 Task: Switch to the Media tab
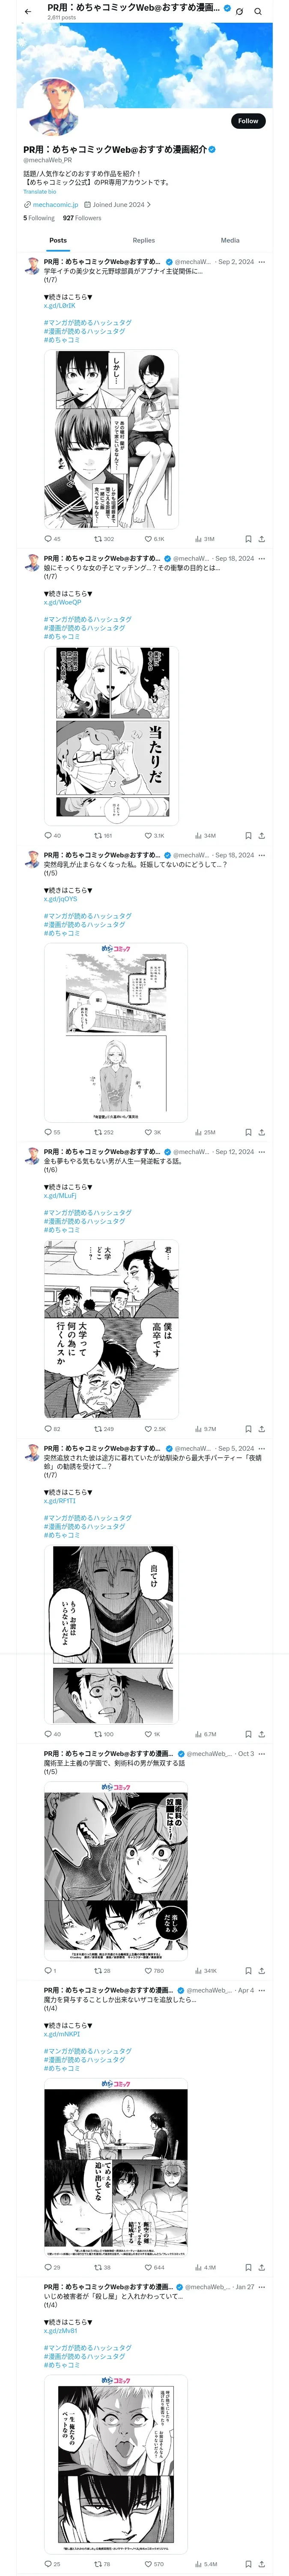coord(230,240)
